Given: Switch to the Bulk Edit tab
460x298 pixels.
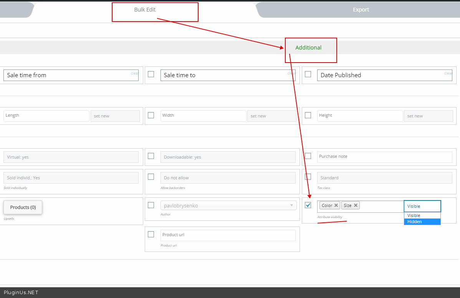Looking at the screenshot, I should 145,10.
